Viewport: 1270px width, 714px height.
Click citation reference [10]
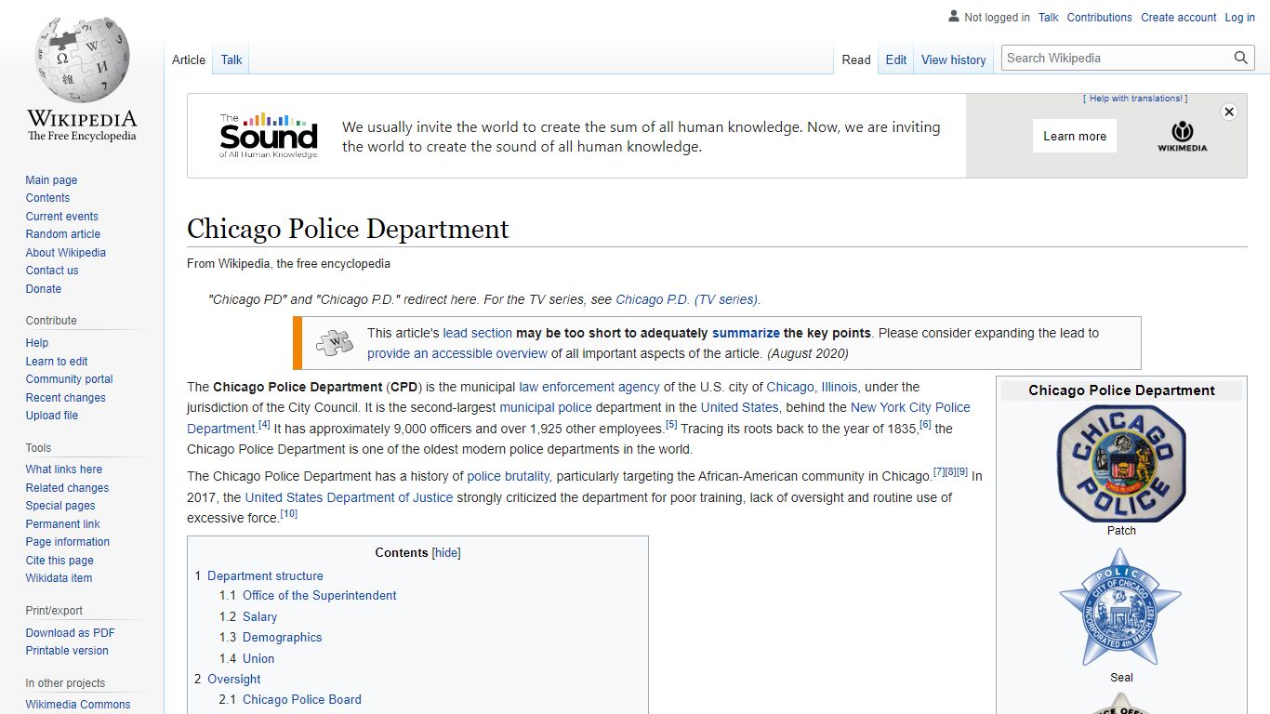click(289, 513)
